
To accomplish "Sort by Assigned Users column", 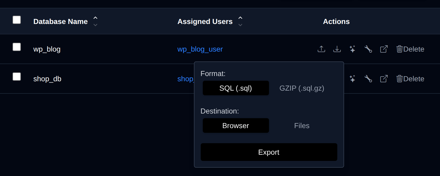I will (x=240, y=21).
